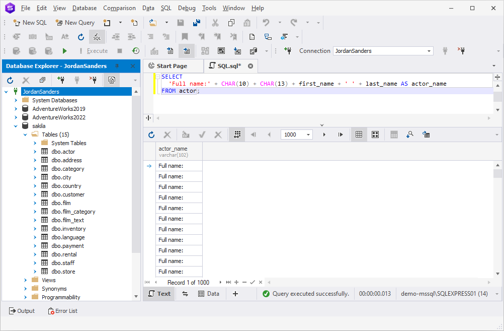Select the dbo.film_category table

click(73, 212)
